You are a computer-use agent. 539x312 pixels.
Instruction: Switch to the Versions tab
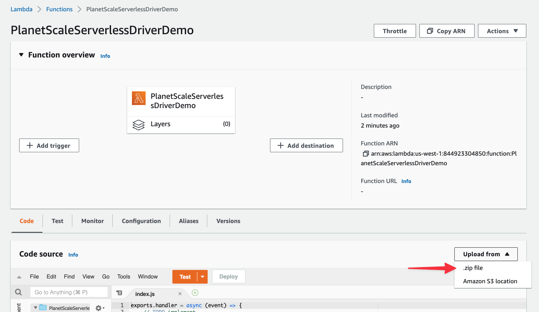(228, 221)
